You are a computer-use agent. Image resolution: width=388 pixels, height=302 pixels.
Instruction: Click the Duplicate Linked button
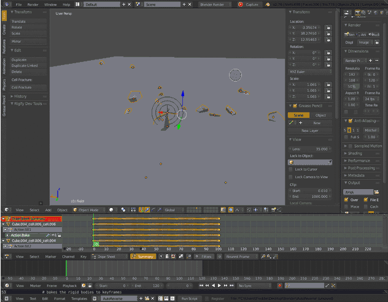pyautogui.click(x=28, y=66)
